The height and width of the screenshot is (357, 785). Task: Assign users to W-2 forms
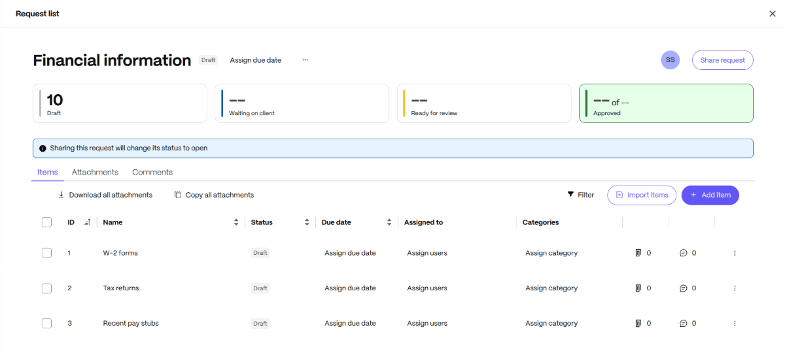pos(427,253)
